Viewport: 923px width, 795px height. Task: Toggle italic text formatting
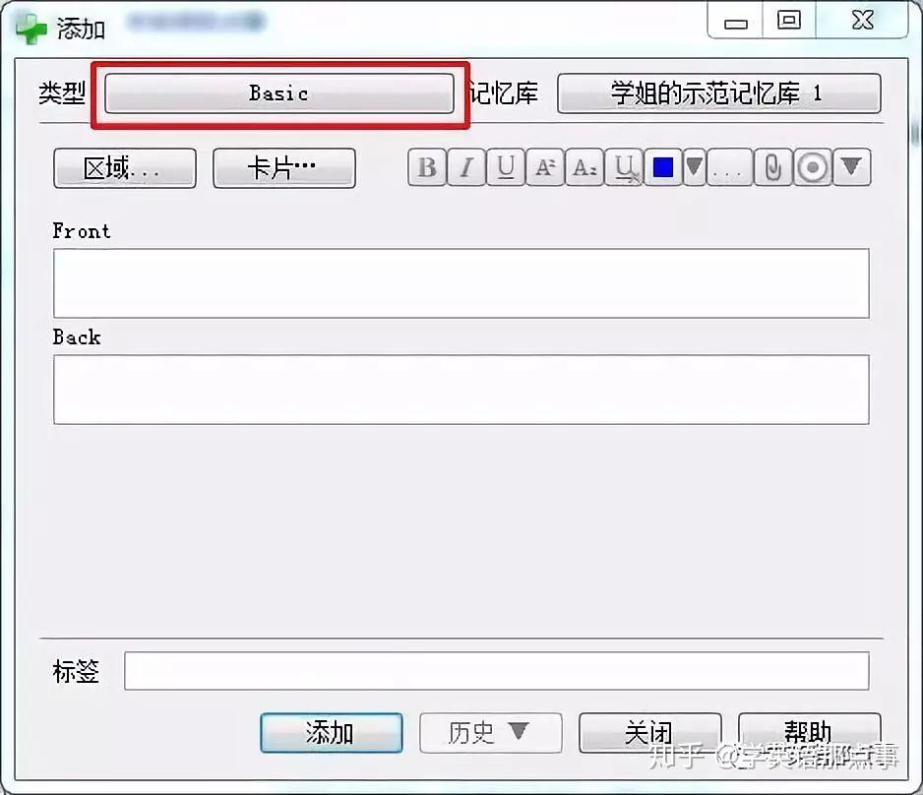(x=466, y=167)
